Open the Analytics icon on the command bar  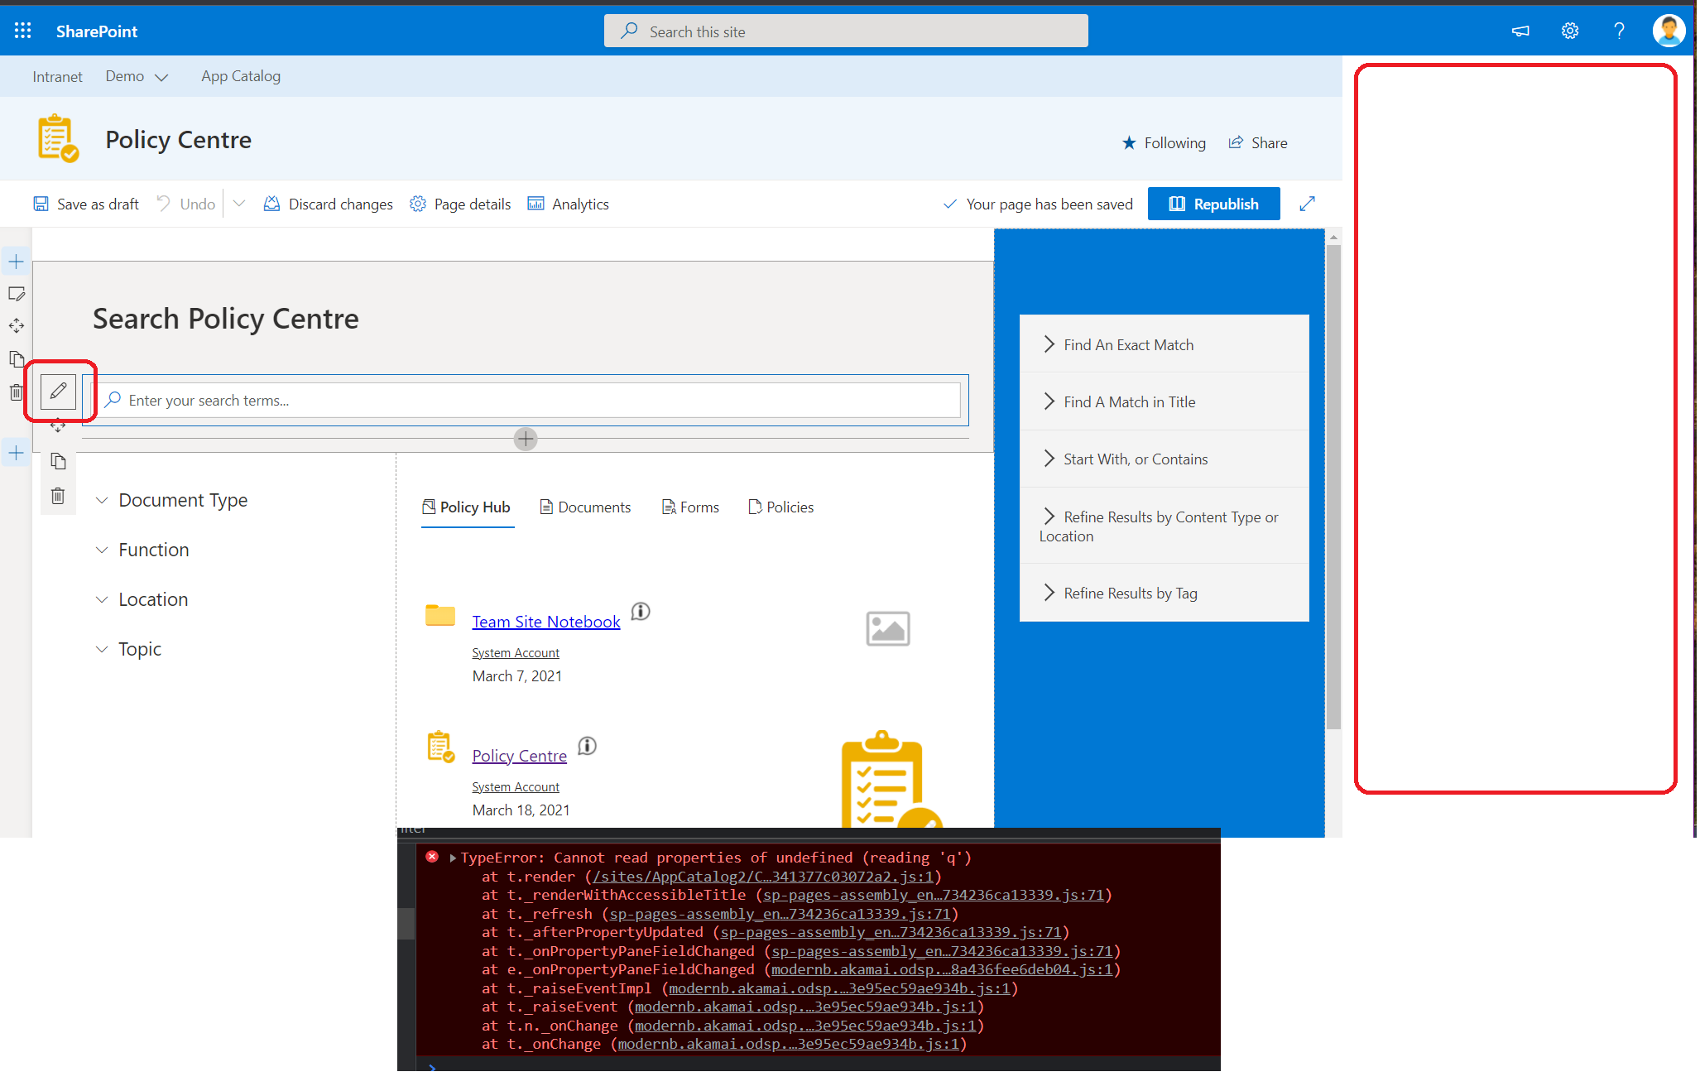[x=535, y=204]
